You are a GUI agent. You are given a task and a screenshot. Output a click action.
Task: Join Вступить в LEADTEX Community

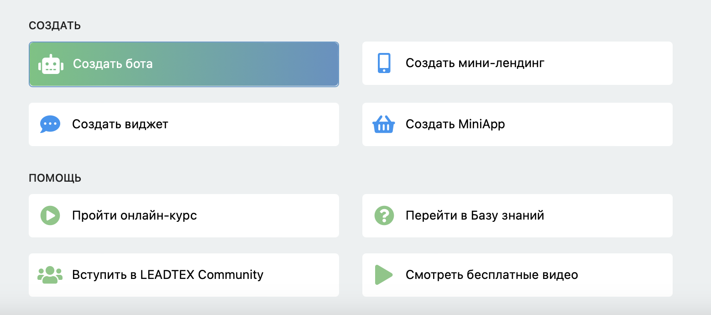pyautogui.click(x=184, y=275)
